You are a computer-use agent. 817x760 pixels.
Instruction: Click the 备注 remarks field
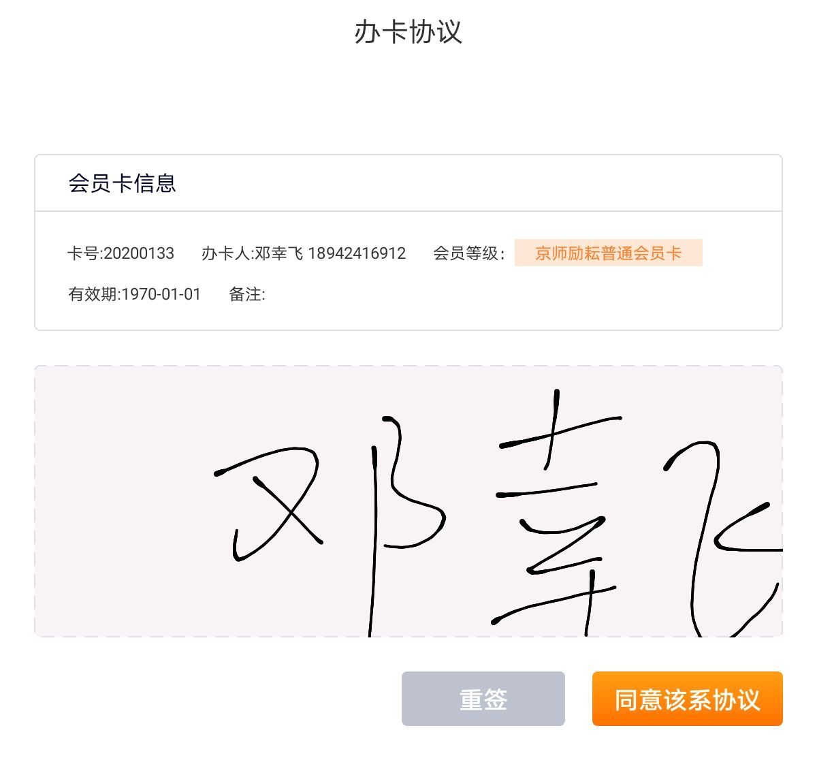click(247, 294)
